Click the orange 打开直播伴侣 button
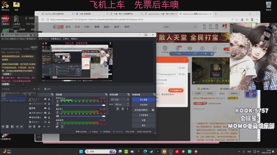Viewport: 277px width, 155px height. 176,90
